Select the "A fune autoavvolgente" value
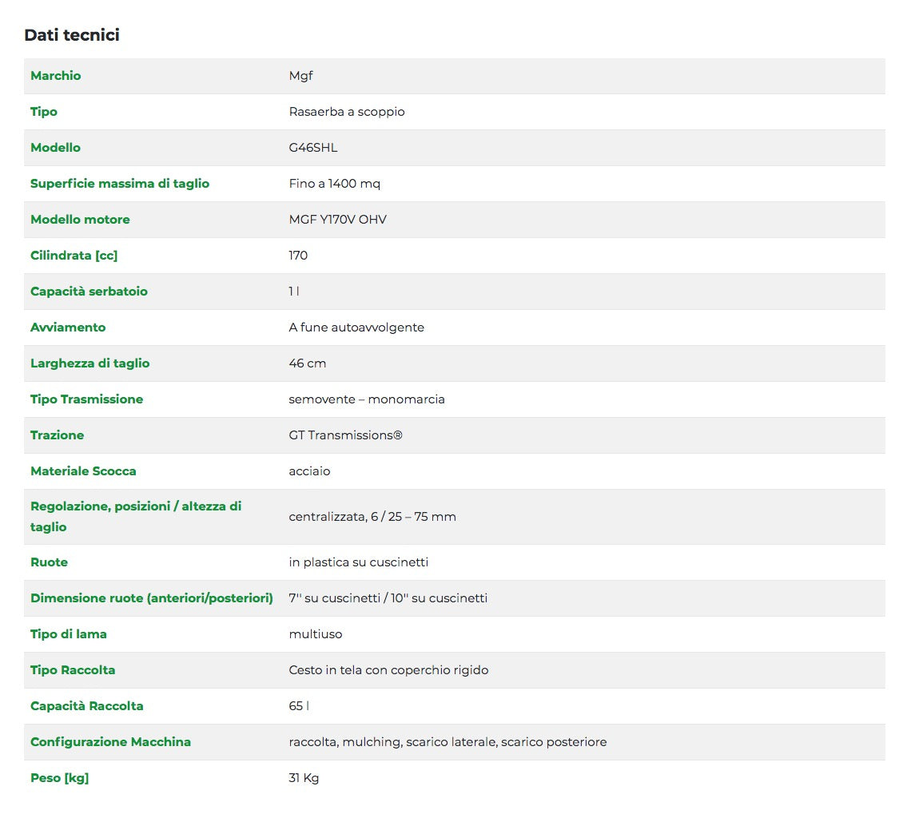This screenshot has height=818, width=911. click(x=356, y=328)
